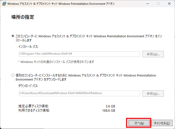175x129 pixels.
Task: Click the キャンセル(C) button
Action: coord(162,123)
